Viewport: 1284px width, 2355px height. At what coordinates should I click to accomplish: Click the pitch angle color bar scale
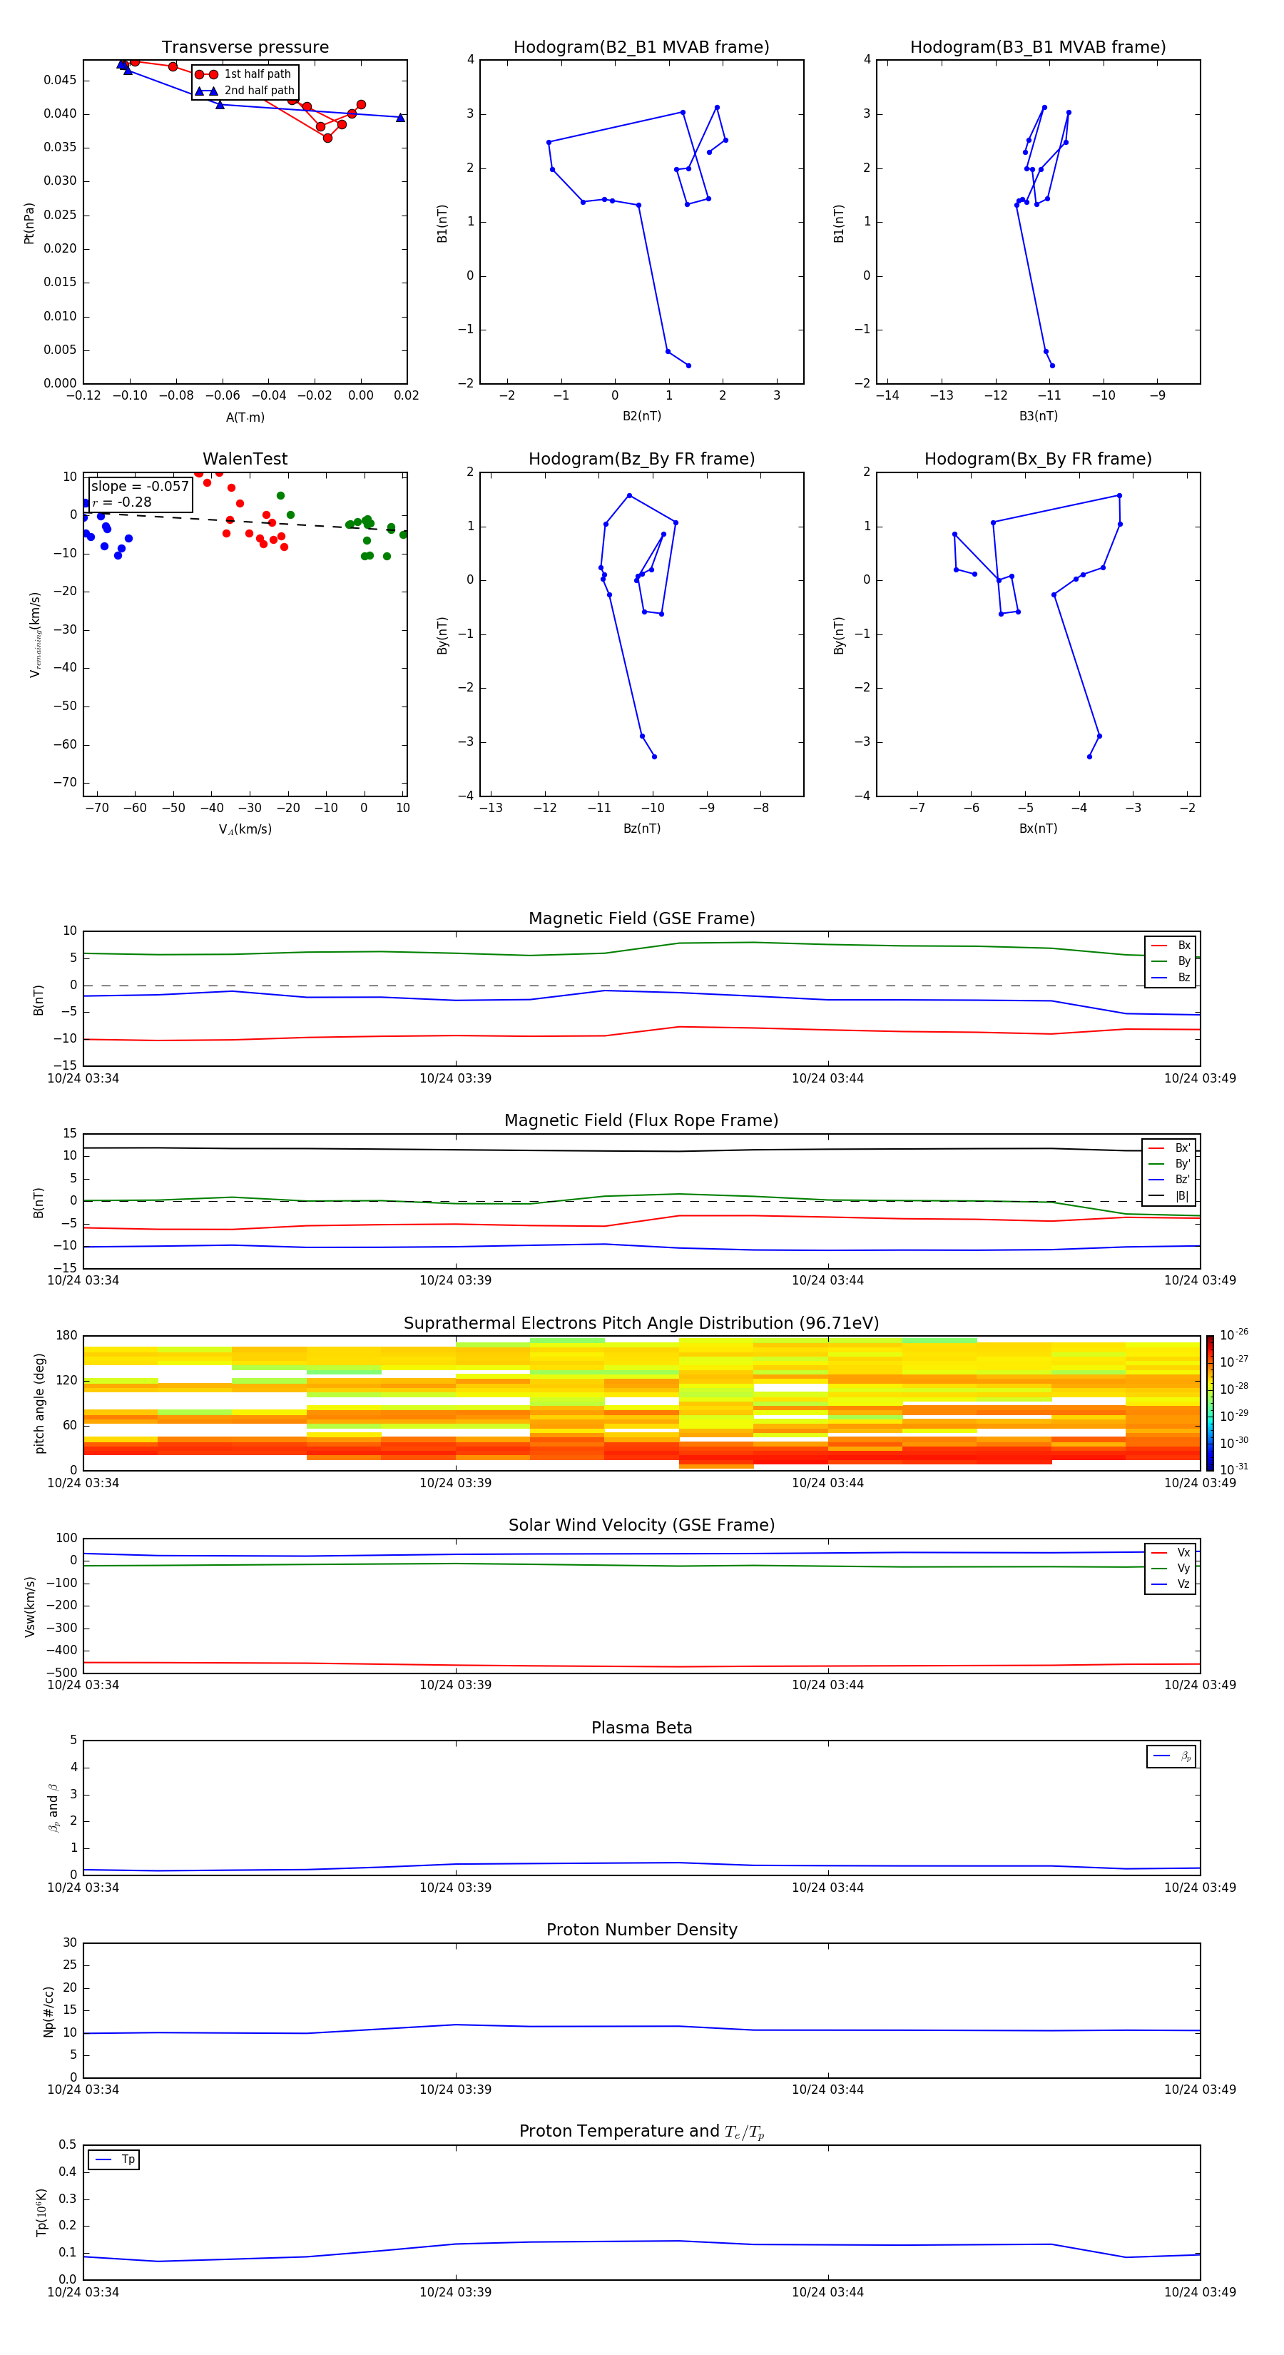1210,1402
